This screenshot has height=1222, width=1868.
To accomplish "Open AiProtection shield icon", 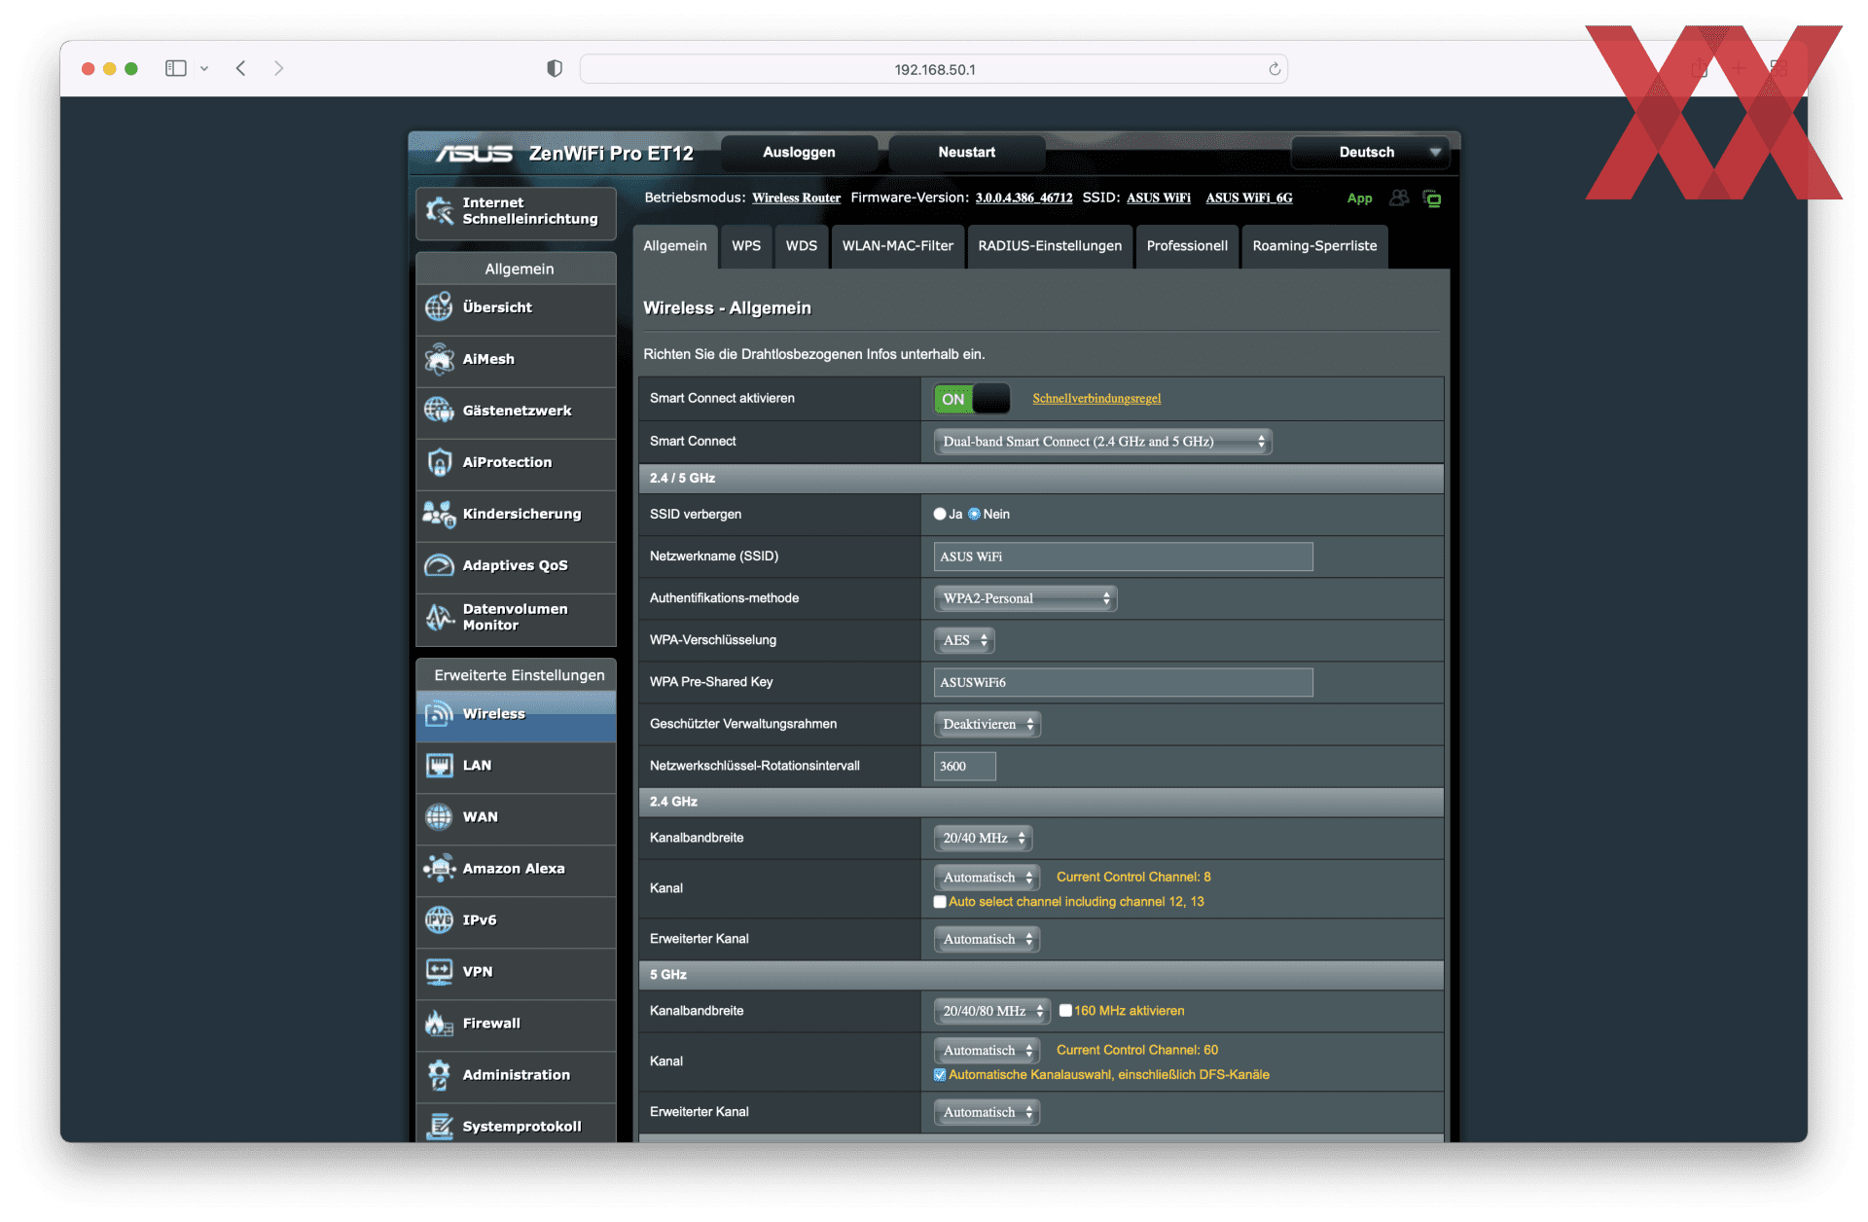I will (x=439, y=462).
